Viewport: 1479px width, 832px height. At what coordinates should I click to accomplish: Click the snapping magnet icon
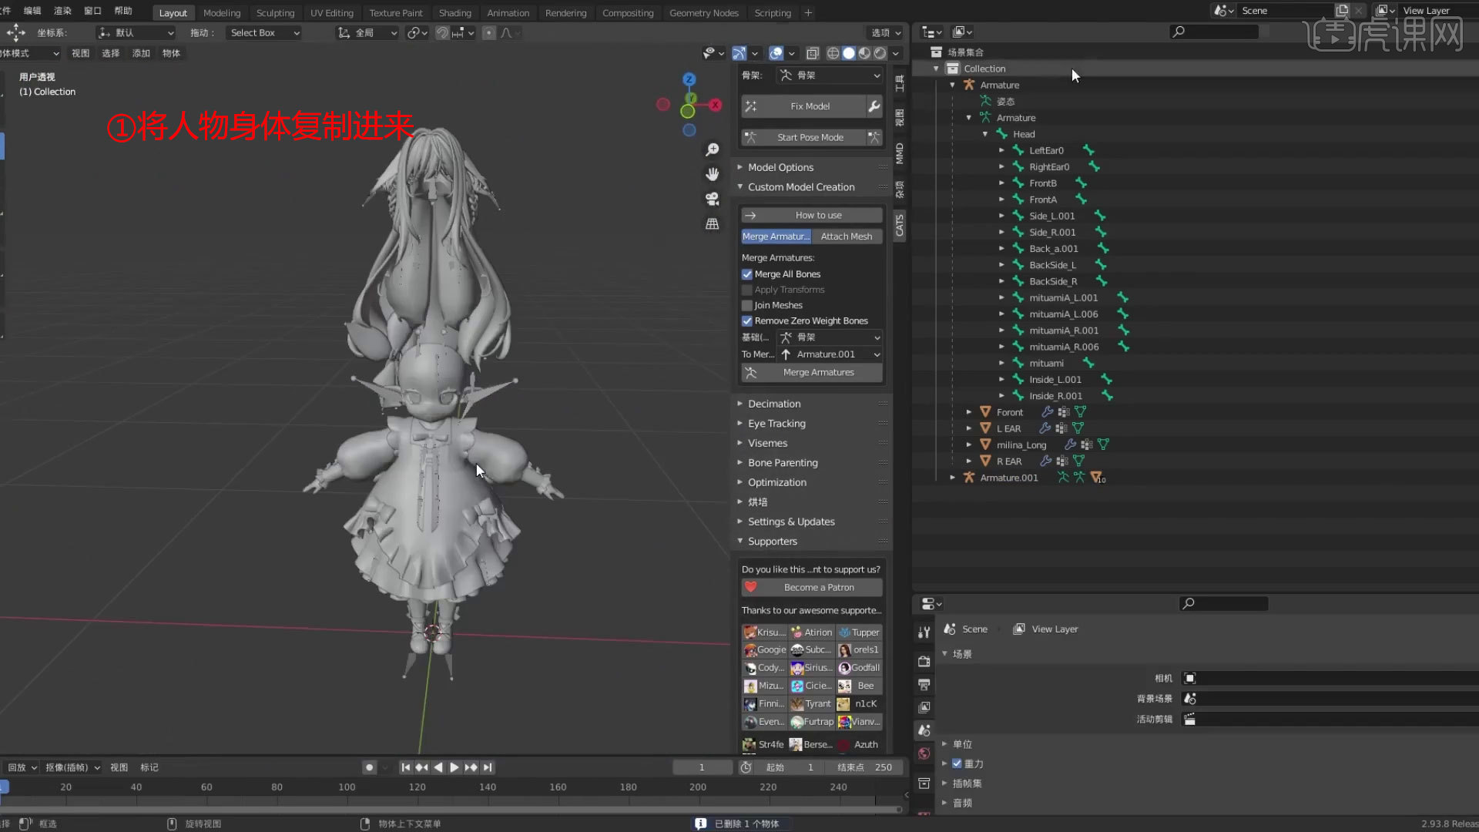click(443, 32)
